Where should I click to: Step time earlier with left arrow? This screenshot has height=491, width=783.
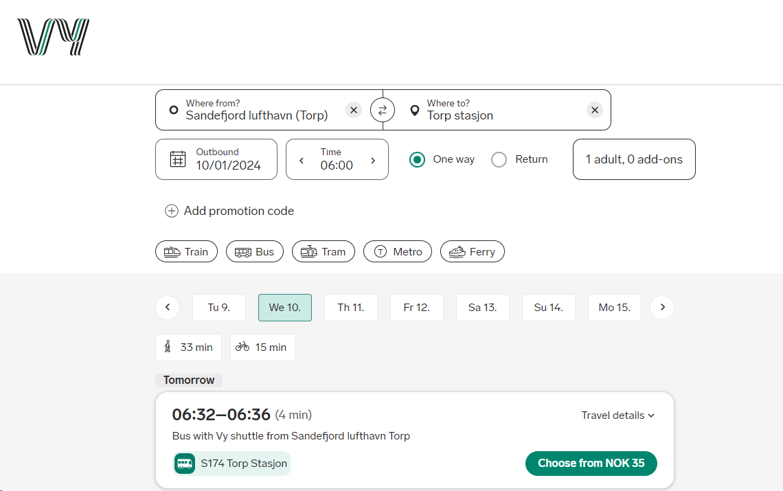tap(302, 160)
